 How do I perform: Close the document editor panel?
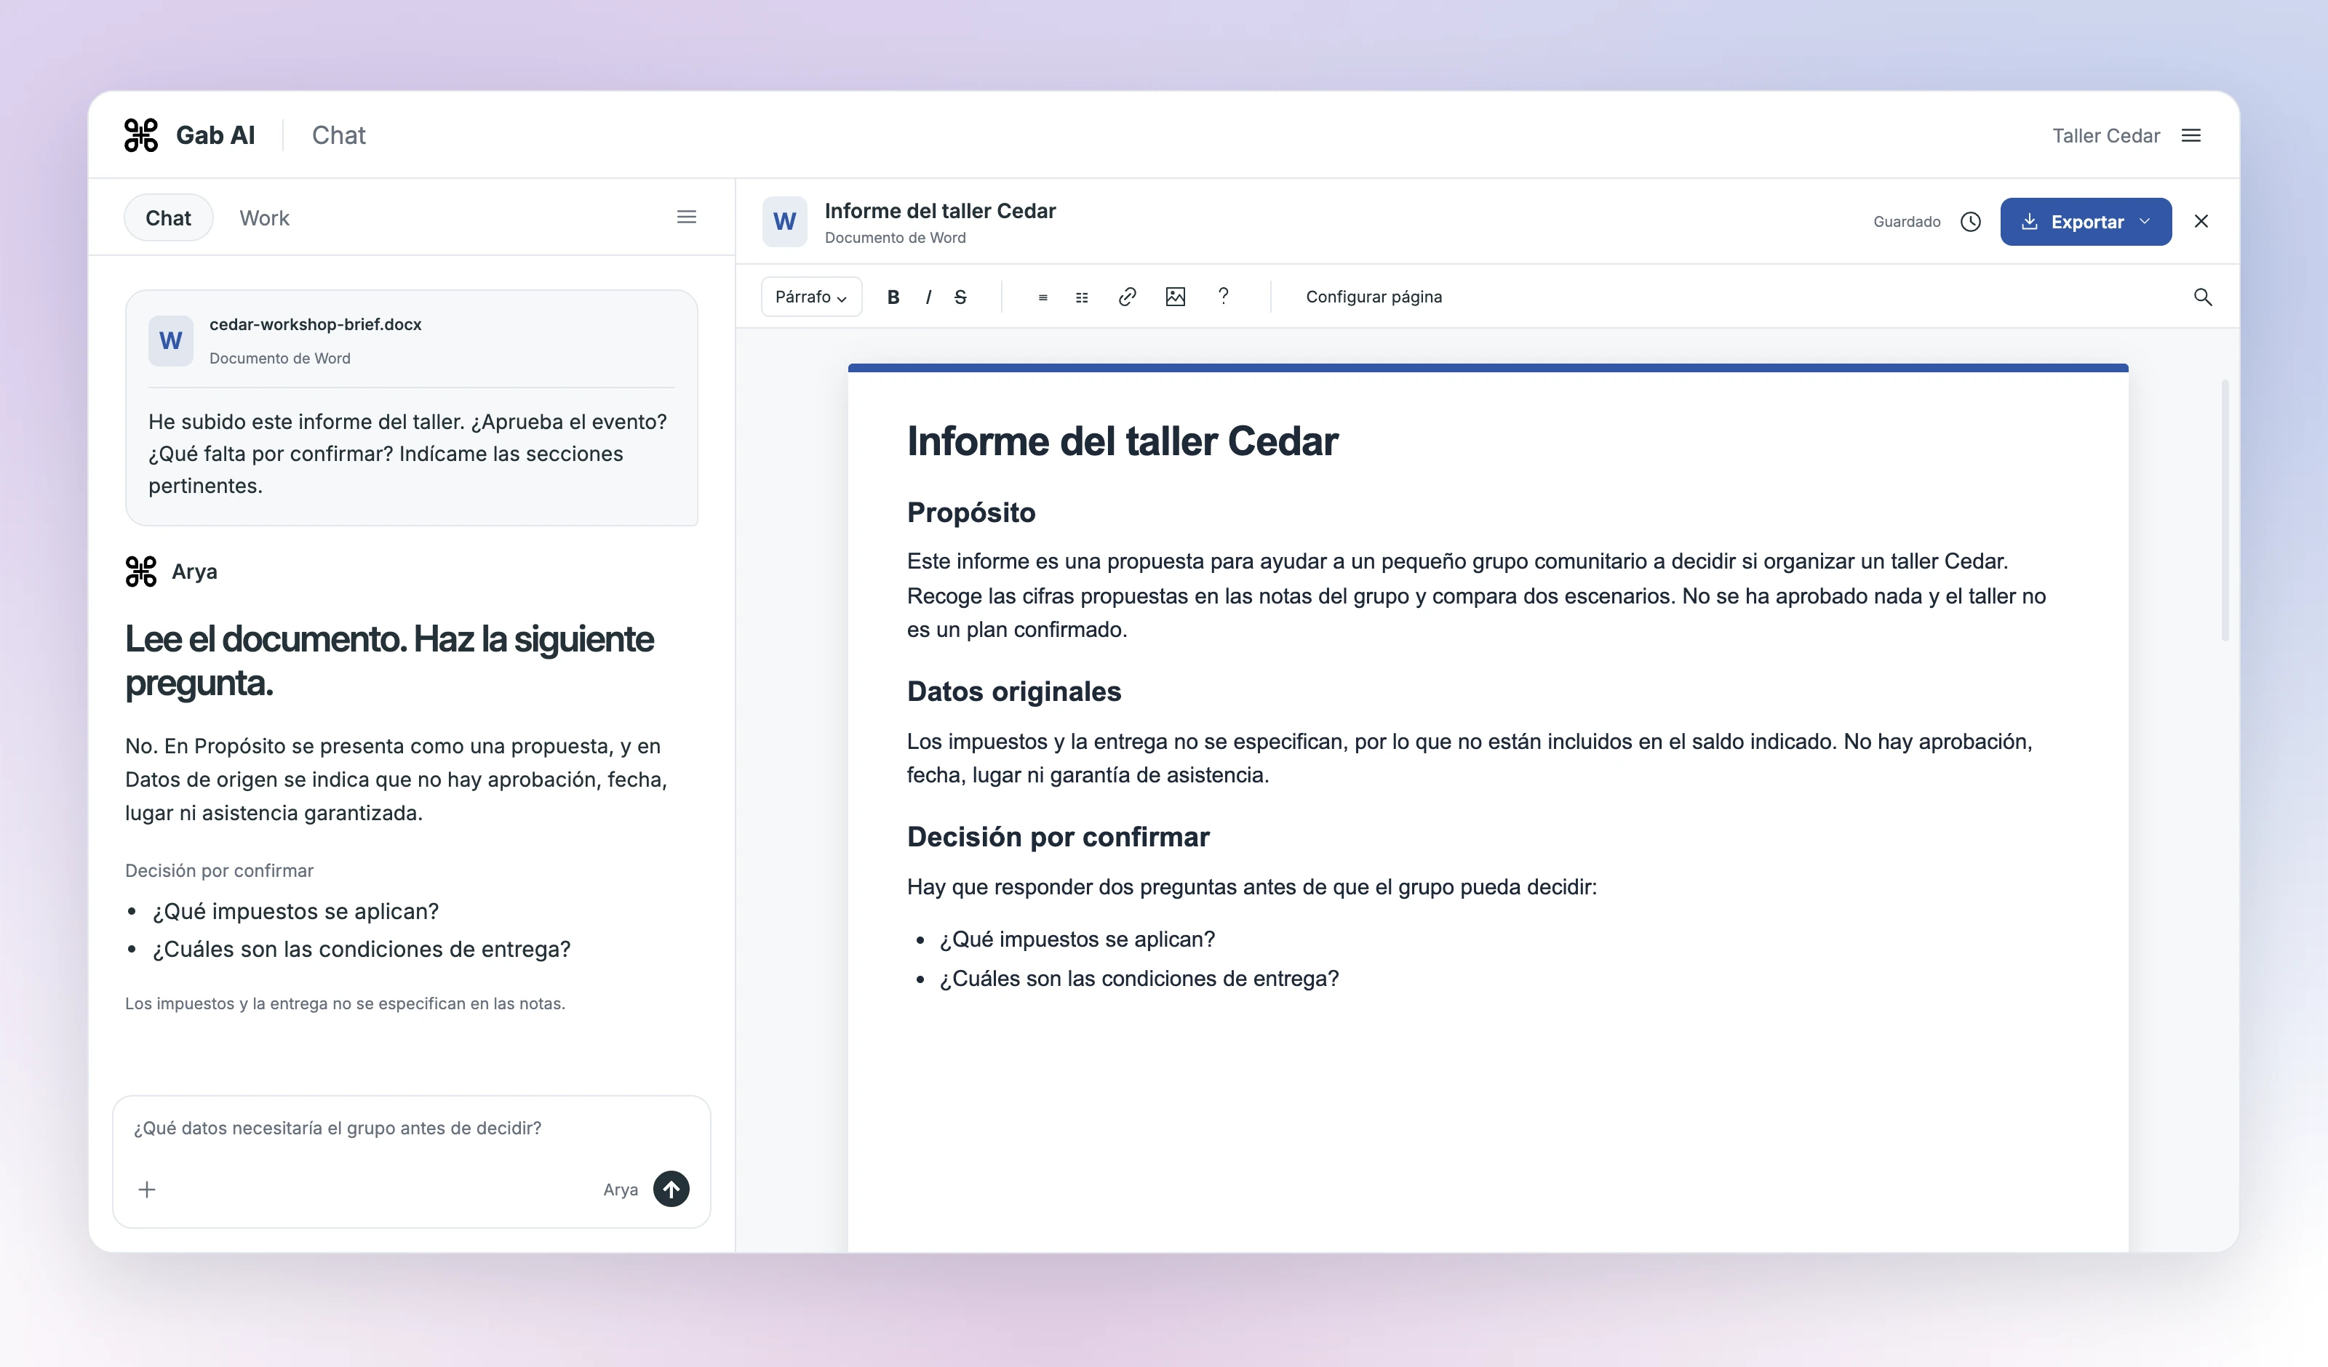[2201, 221]
